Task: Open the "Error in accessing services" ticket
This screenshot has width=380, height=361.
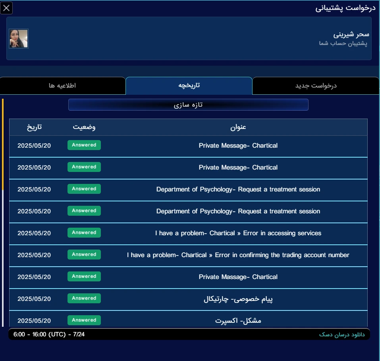Action: pyautogui.click(x=238, y=233)
